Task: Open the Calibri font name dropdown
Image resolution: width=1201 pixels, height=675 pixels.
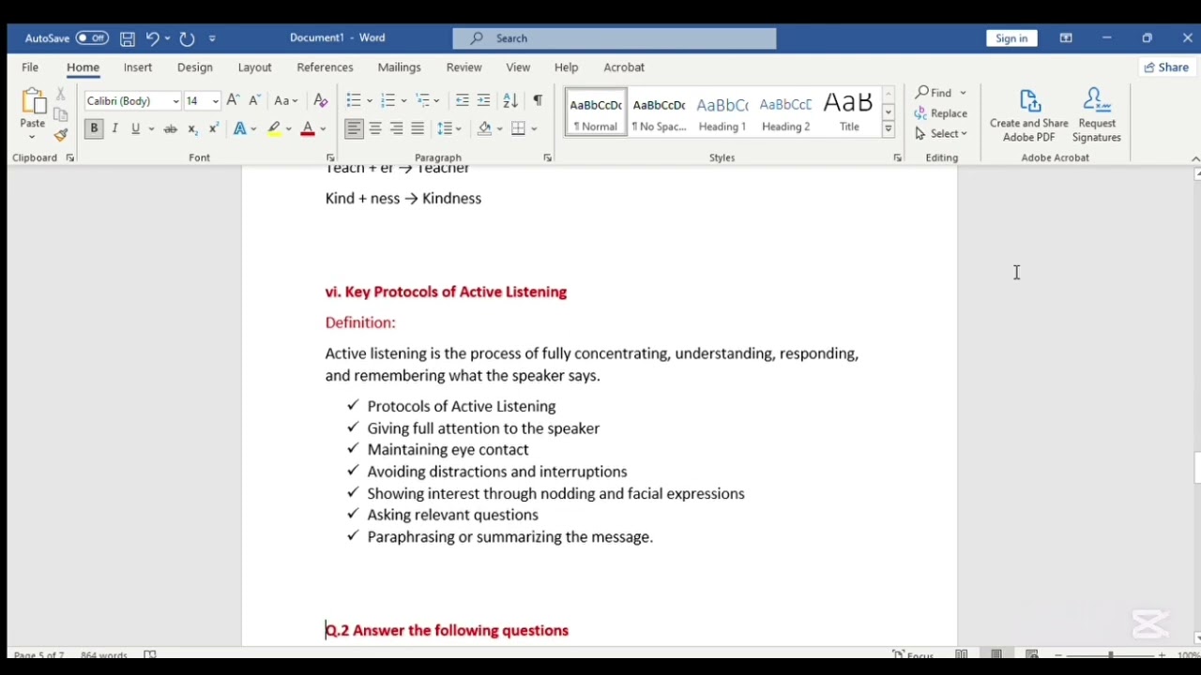Action: [175, 101]
